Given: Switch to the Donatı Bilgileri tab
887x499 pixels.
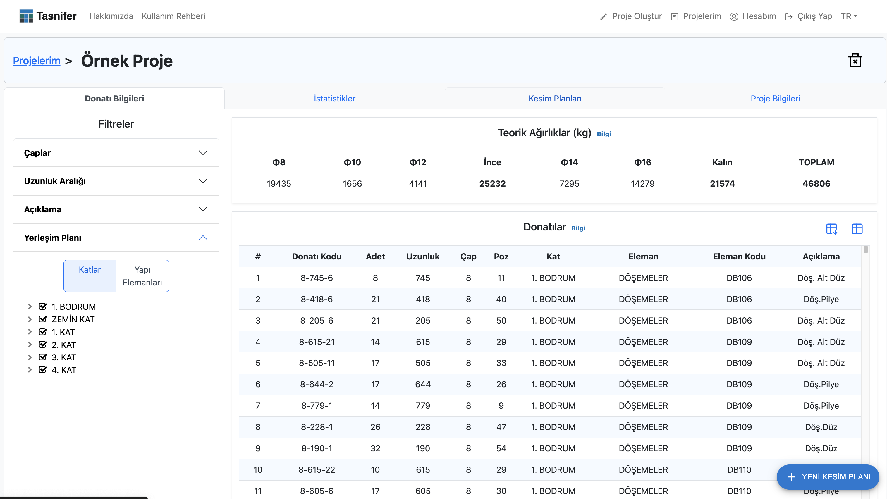Looking at the screenshot, I should click(x=114, y=99).
